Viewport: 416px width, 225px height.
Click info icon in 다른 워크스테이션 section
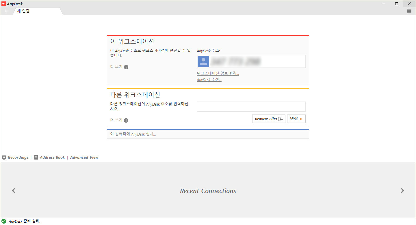point(126,120)
